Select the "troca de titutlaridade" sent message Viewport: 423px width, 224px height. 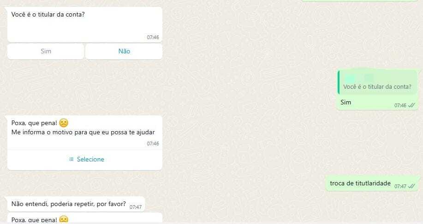pos(373,184)
